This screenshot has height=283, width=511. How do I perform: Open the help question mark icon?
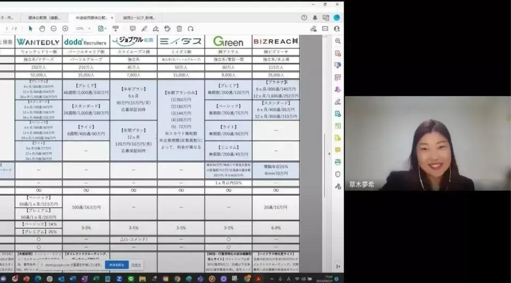[304, 17]
